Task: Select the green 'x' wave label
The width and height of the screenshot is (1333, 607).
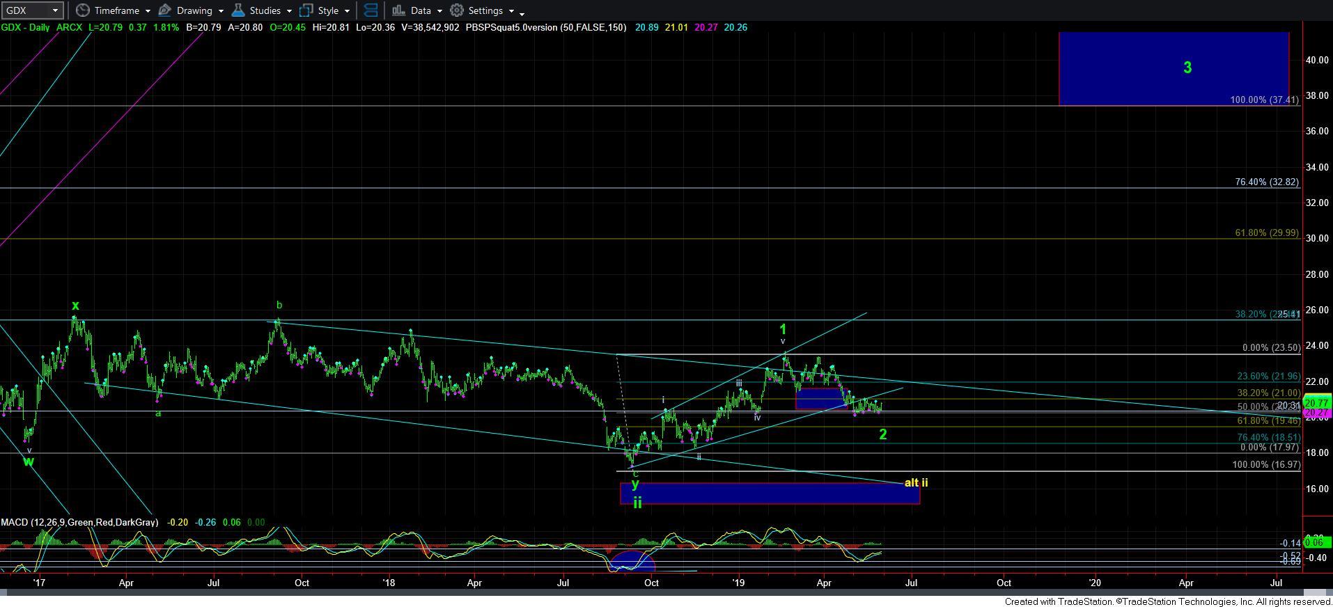Action: tap(75, 306)
